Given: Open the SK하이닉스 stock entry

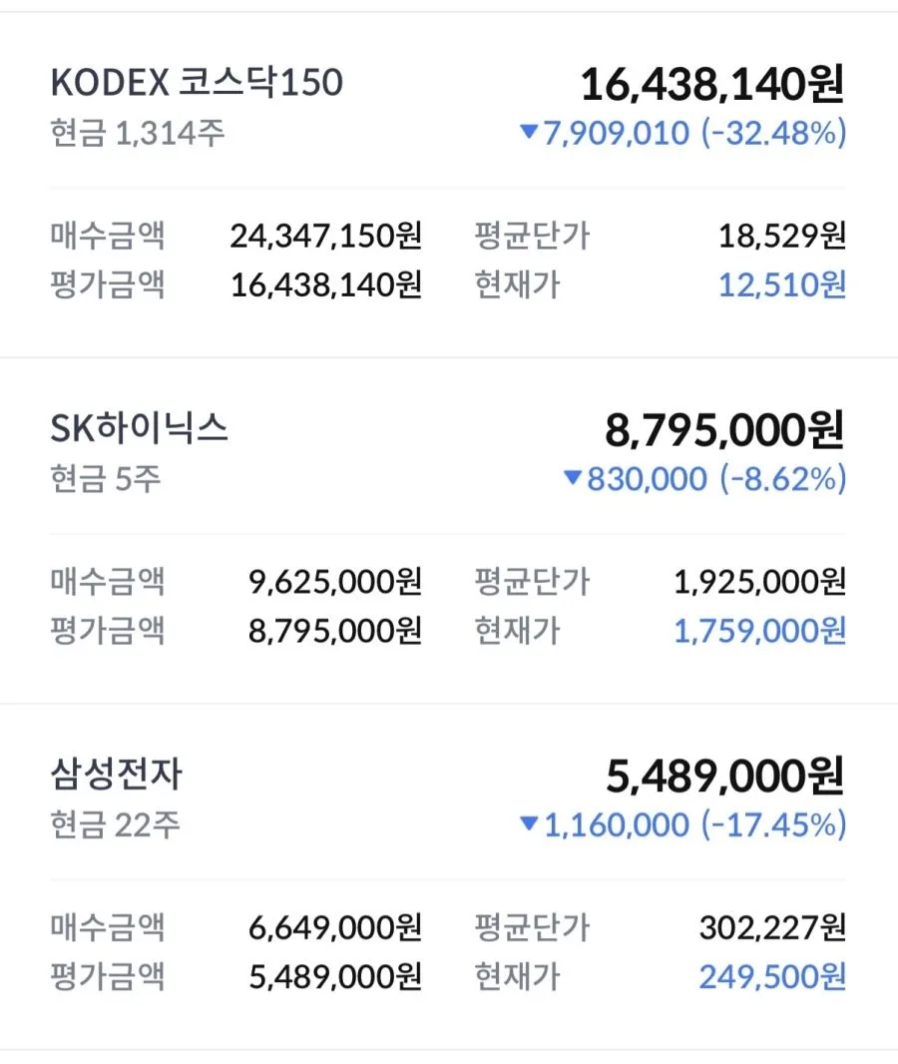Looking at the screenshot, I should pos(139,429).
